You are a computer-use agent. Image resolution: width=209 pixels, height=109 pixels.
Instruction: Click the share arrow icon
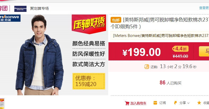pyautogui.click(x=176, y=103)
